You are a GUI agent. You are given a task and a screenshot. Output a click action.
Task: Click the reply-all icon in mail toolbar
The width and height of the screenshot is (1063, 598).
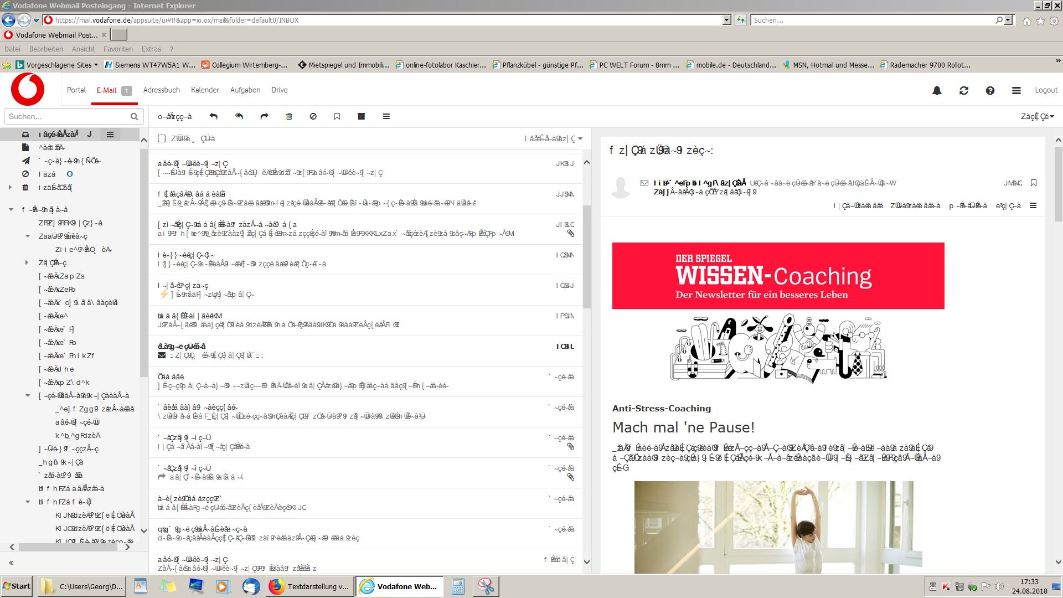(x=239, y=116)
